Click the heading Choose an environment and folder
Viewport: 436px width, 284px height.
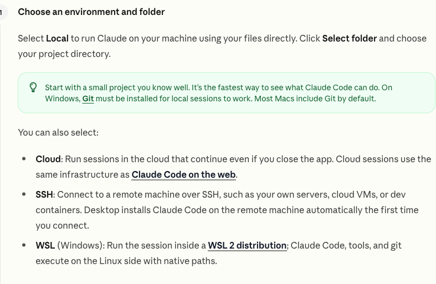91,12
